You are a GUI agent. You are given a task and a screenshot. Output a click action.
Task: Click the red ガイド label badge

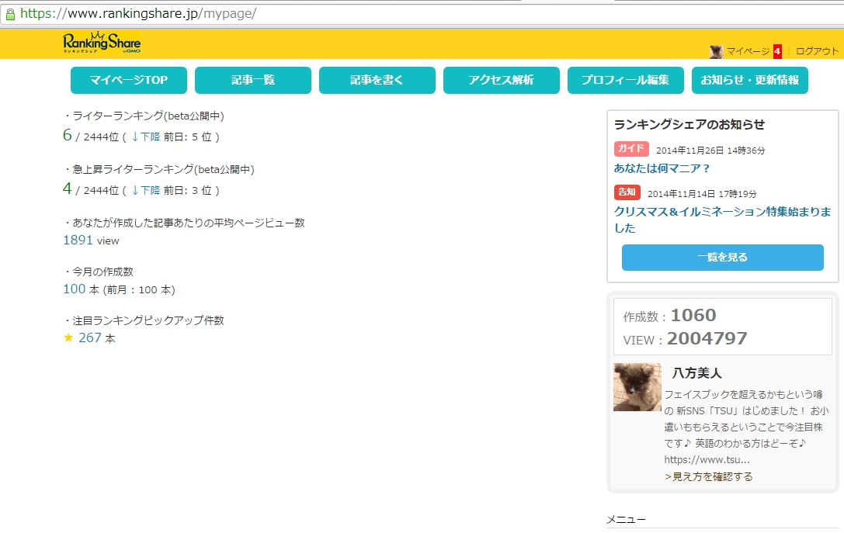coord(630,148)
